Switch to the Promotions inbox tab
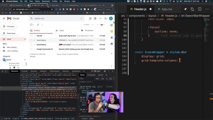Image resolution: width=213 pixels, height=120 pixels. [87, 30]
